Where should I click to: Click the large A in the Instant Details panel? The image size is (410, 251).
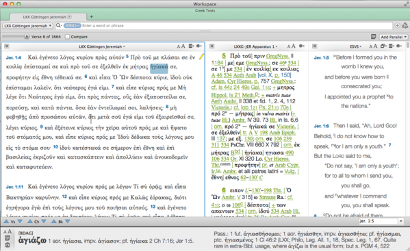coord(10,231)
